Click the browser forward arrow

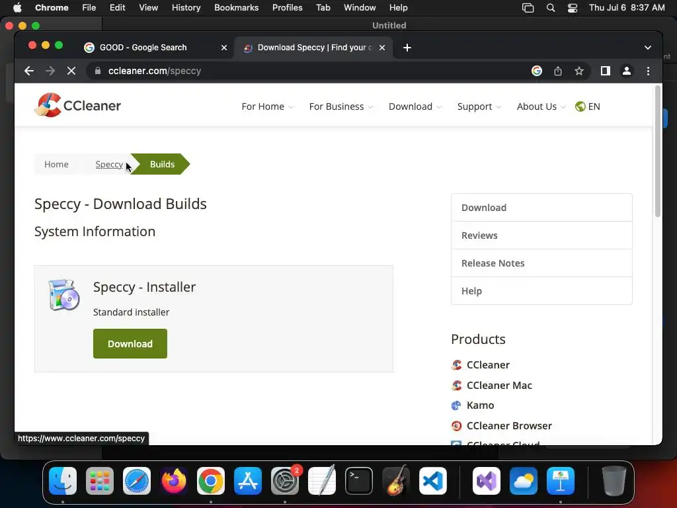[x=50, y=71]
